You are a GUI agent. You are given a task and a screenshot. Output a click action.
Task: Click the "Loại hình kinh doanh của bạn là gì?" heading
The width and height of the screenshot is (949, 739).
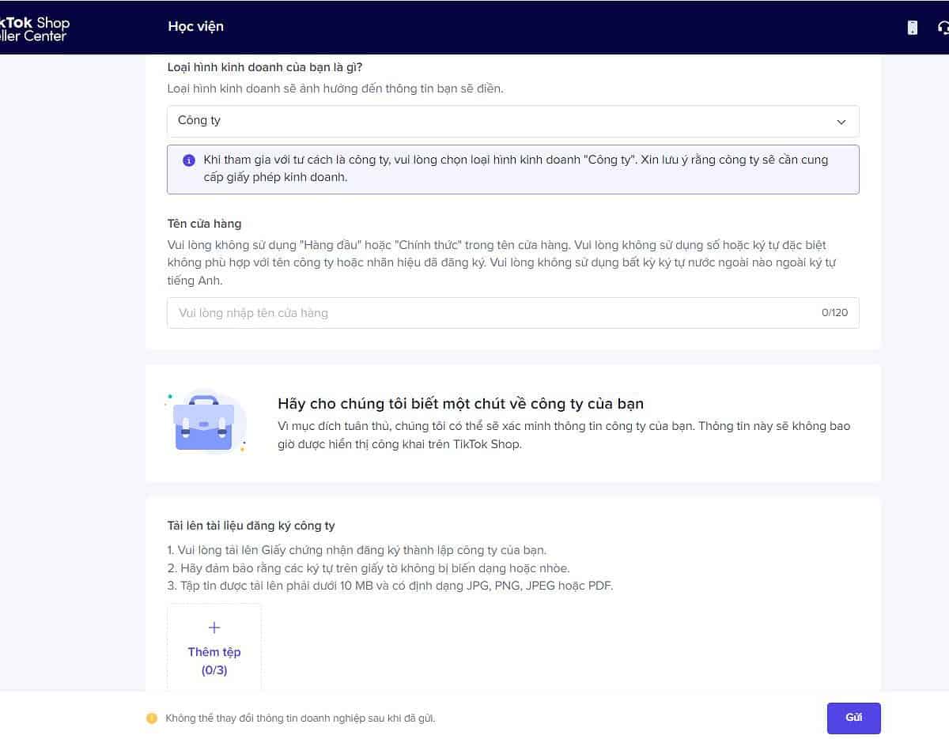(265, 67)
